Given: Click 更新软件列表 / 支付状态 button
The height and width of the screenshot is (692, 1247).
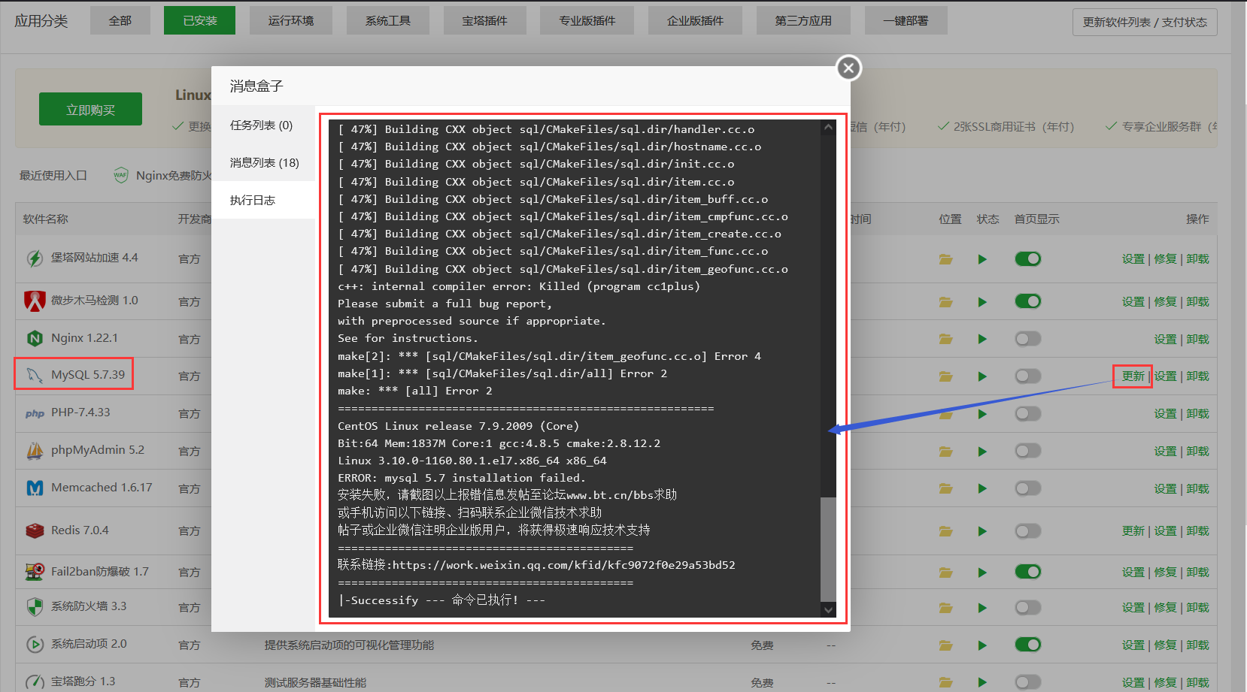Looking at the screenshot, I should pyautogui.click(x=1145, y=22).
